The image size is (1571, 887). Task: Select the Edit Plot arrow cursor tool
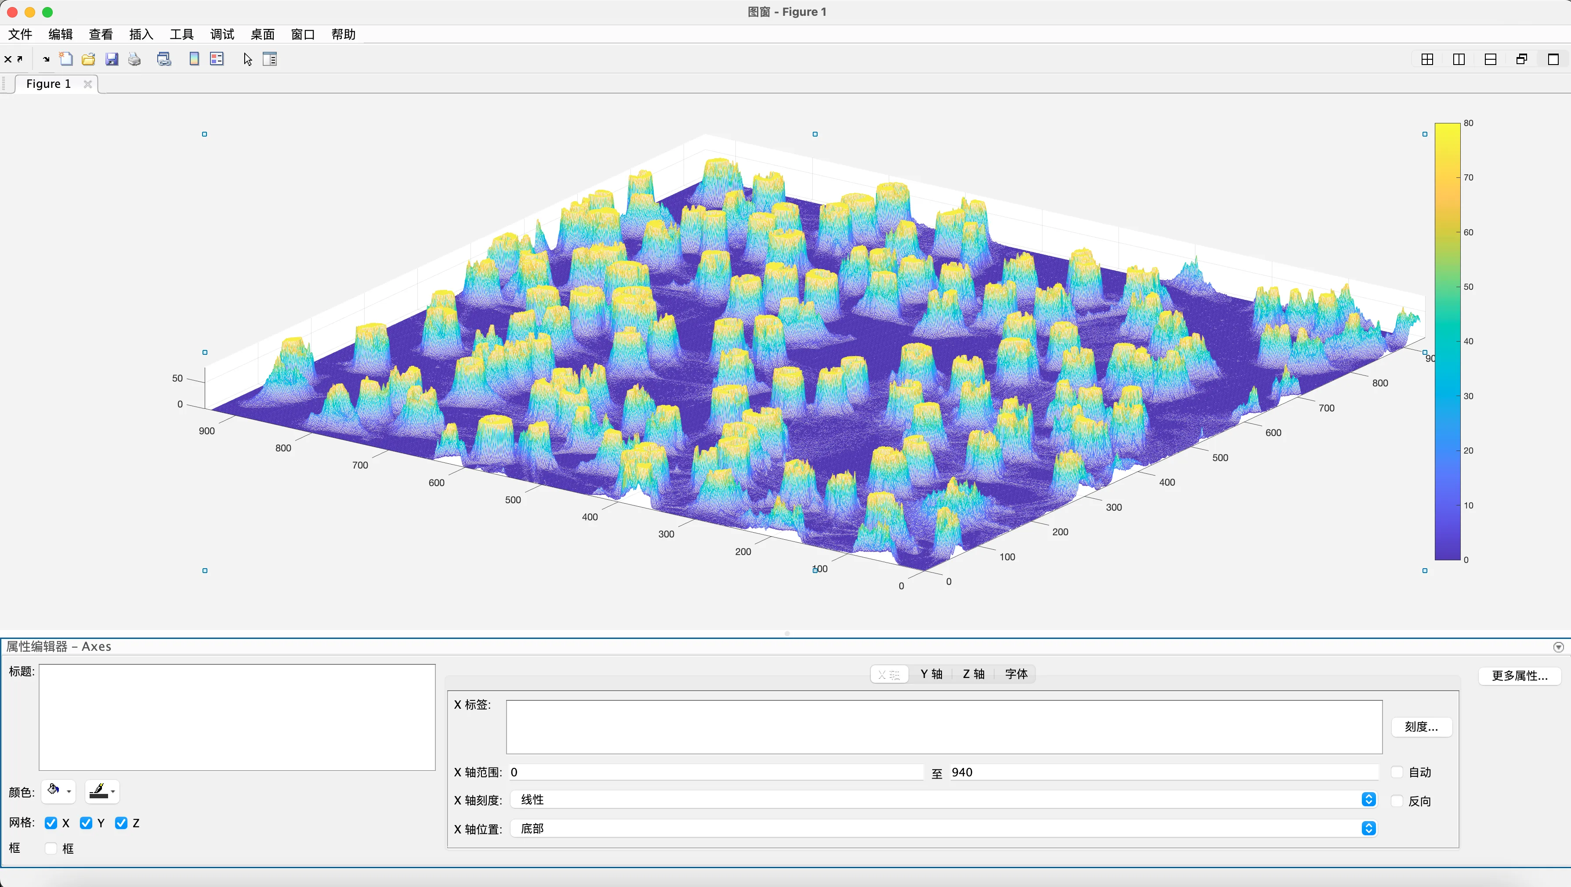[x=248, y=59]
